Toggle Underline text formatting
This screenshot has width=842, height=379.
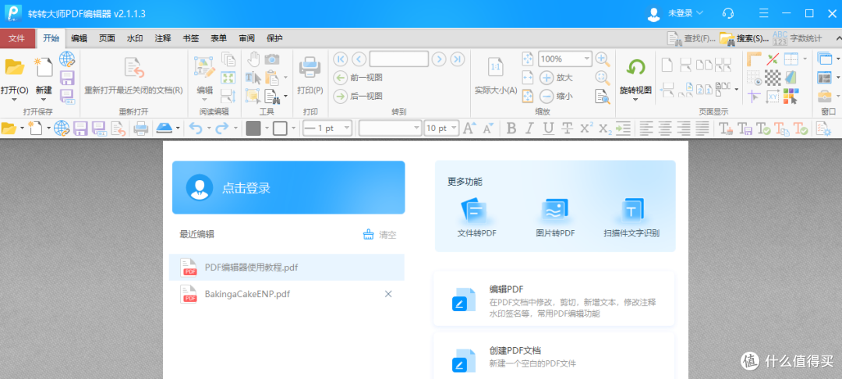(548, 129)
